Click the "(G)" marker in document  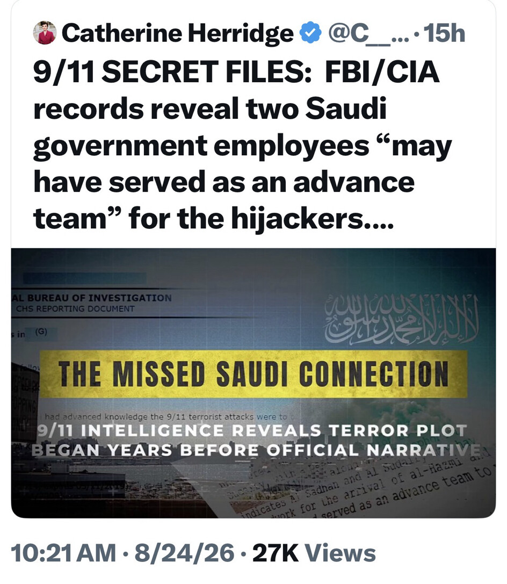[41, 331]
